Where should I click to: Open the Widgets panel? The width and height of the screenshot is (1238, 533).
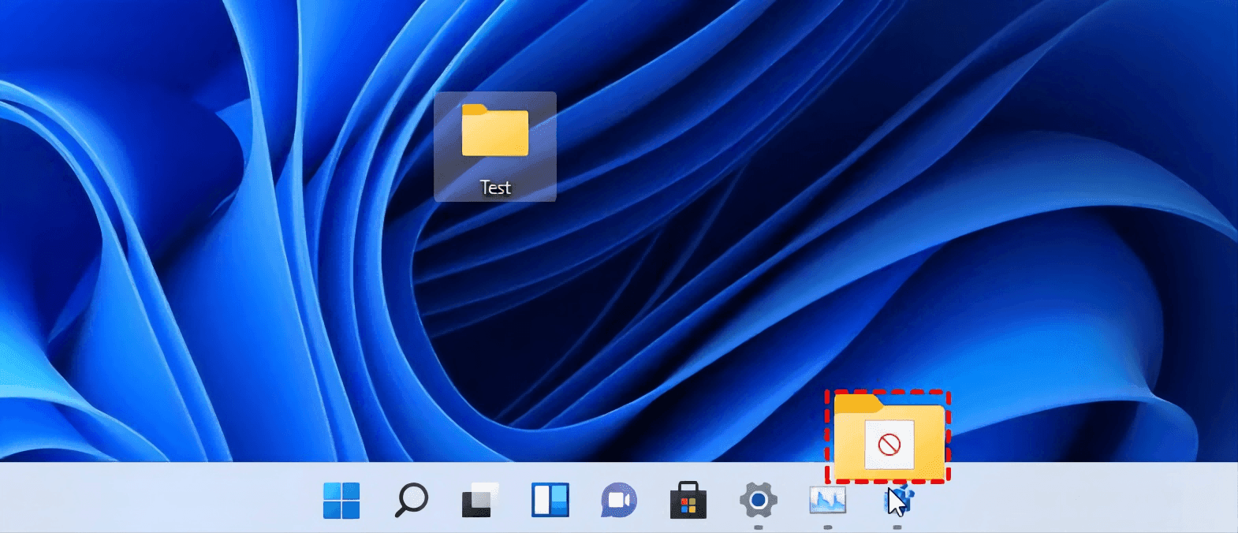click(550, 500)
